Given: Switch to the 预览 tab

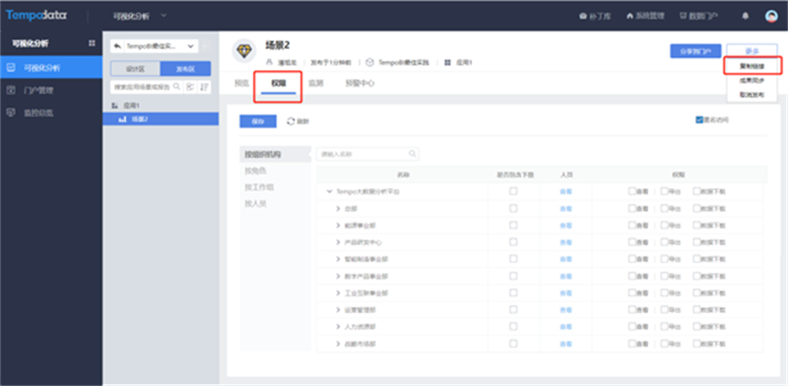Looking at the screenshot, I should pos(242,83).
